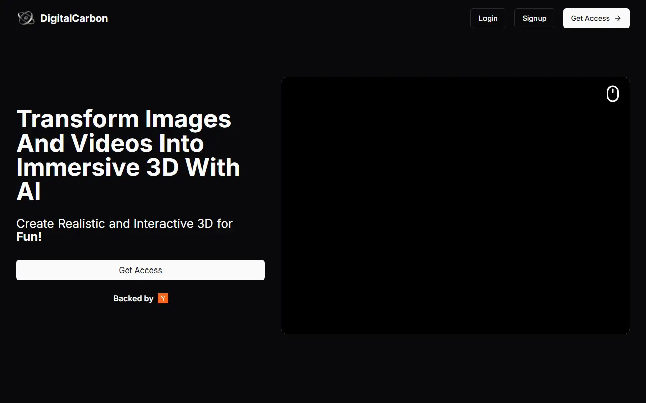This screenshot has width=646, height=403.
Task: Click the mouse icon in the 3D viewer
Action: click(x=612, y=94)
